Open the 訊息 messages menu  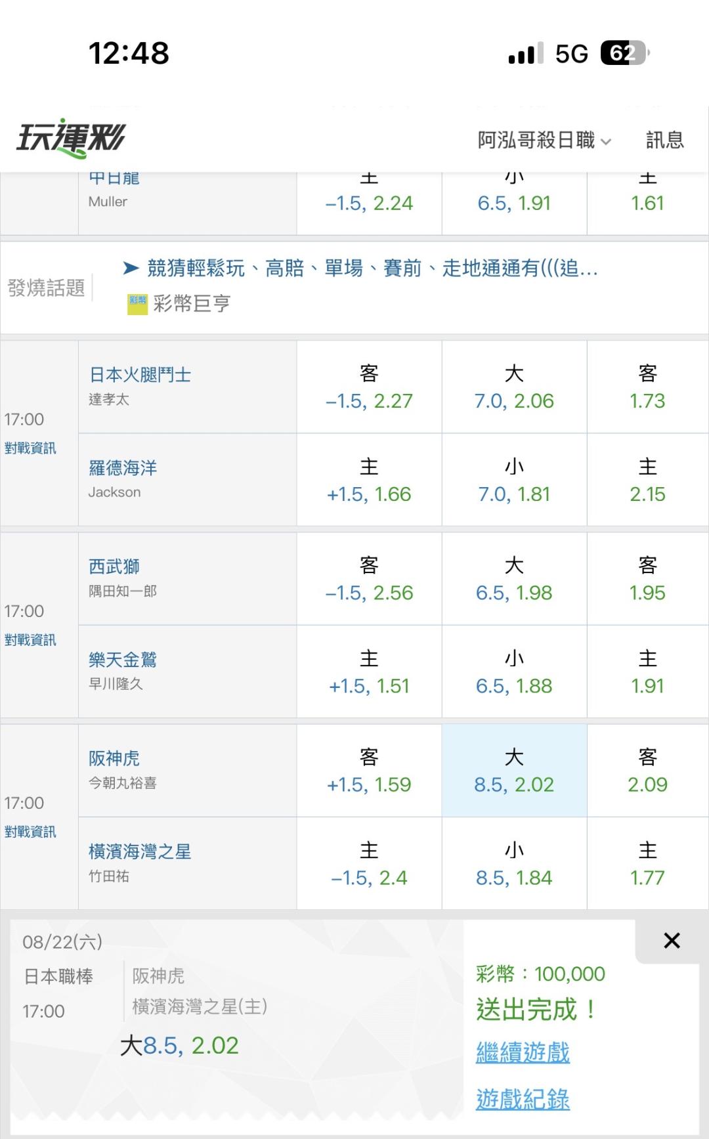[665, 140]
